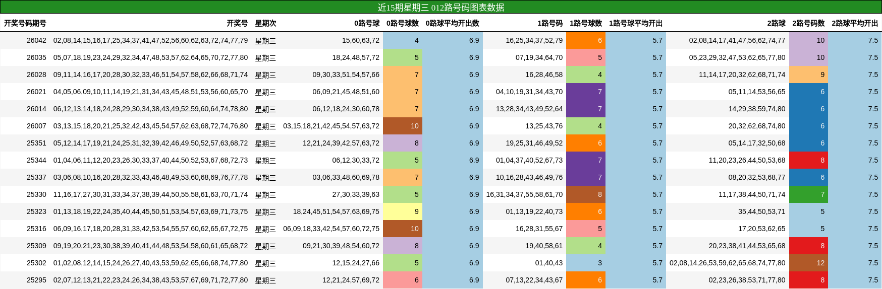The height and width of the screenshot is (289, 882).
Task: Select 1路号码 cell 16,31,34,37,55,58,61,70
Action: pos(524,194)
